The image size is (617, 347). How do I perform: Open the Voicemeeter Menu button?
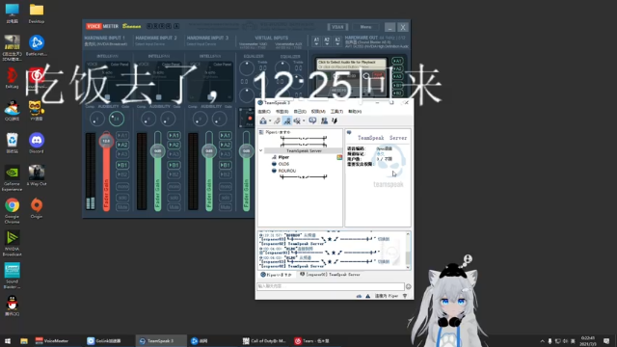pyautogui.click(x=365, y=27)
